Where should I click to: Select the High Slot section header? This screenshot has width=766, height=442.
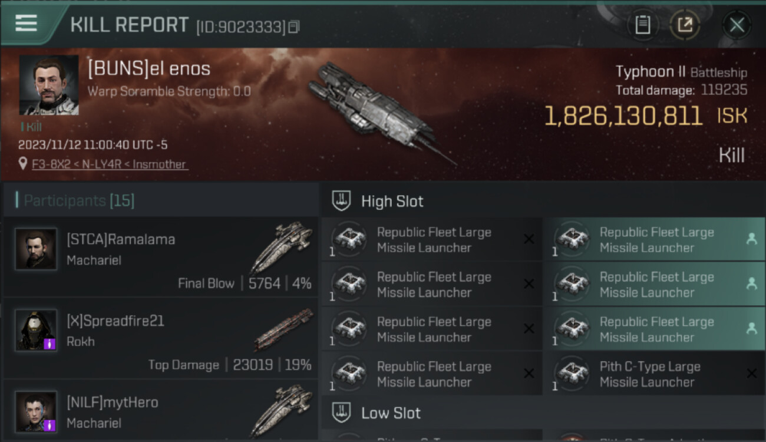click(392, 201)
